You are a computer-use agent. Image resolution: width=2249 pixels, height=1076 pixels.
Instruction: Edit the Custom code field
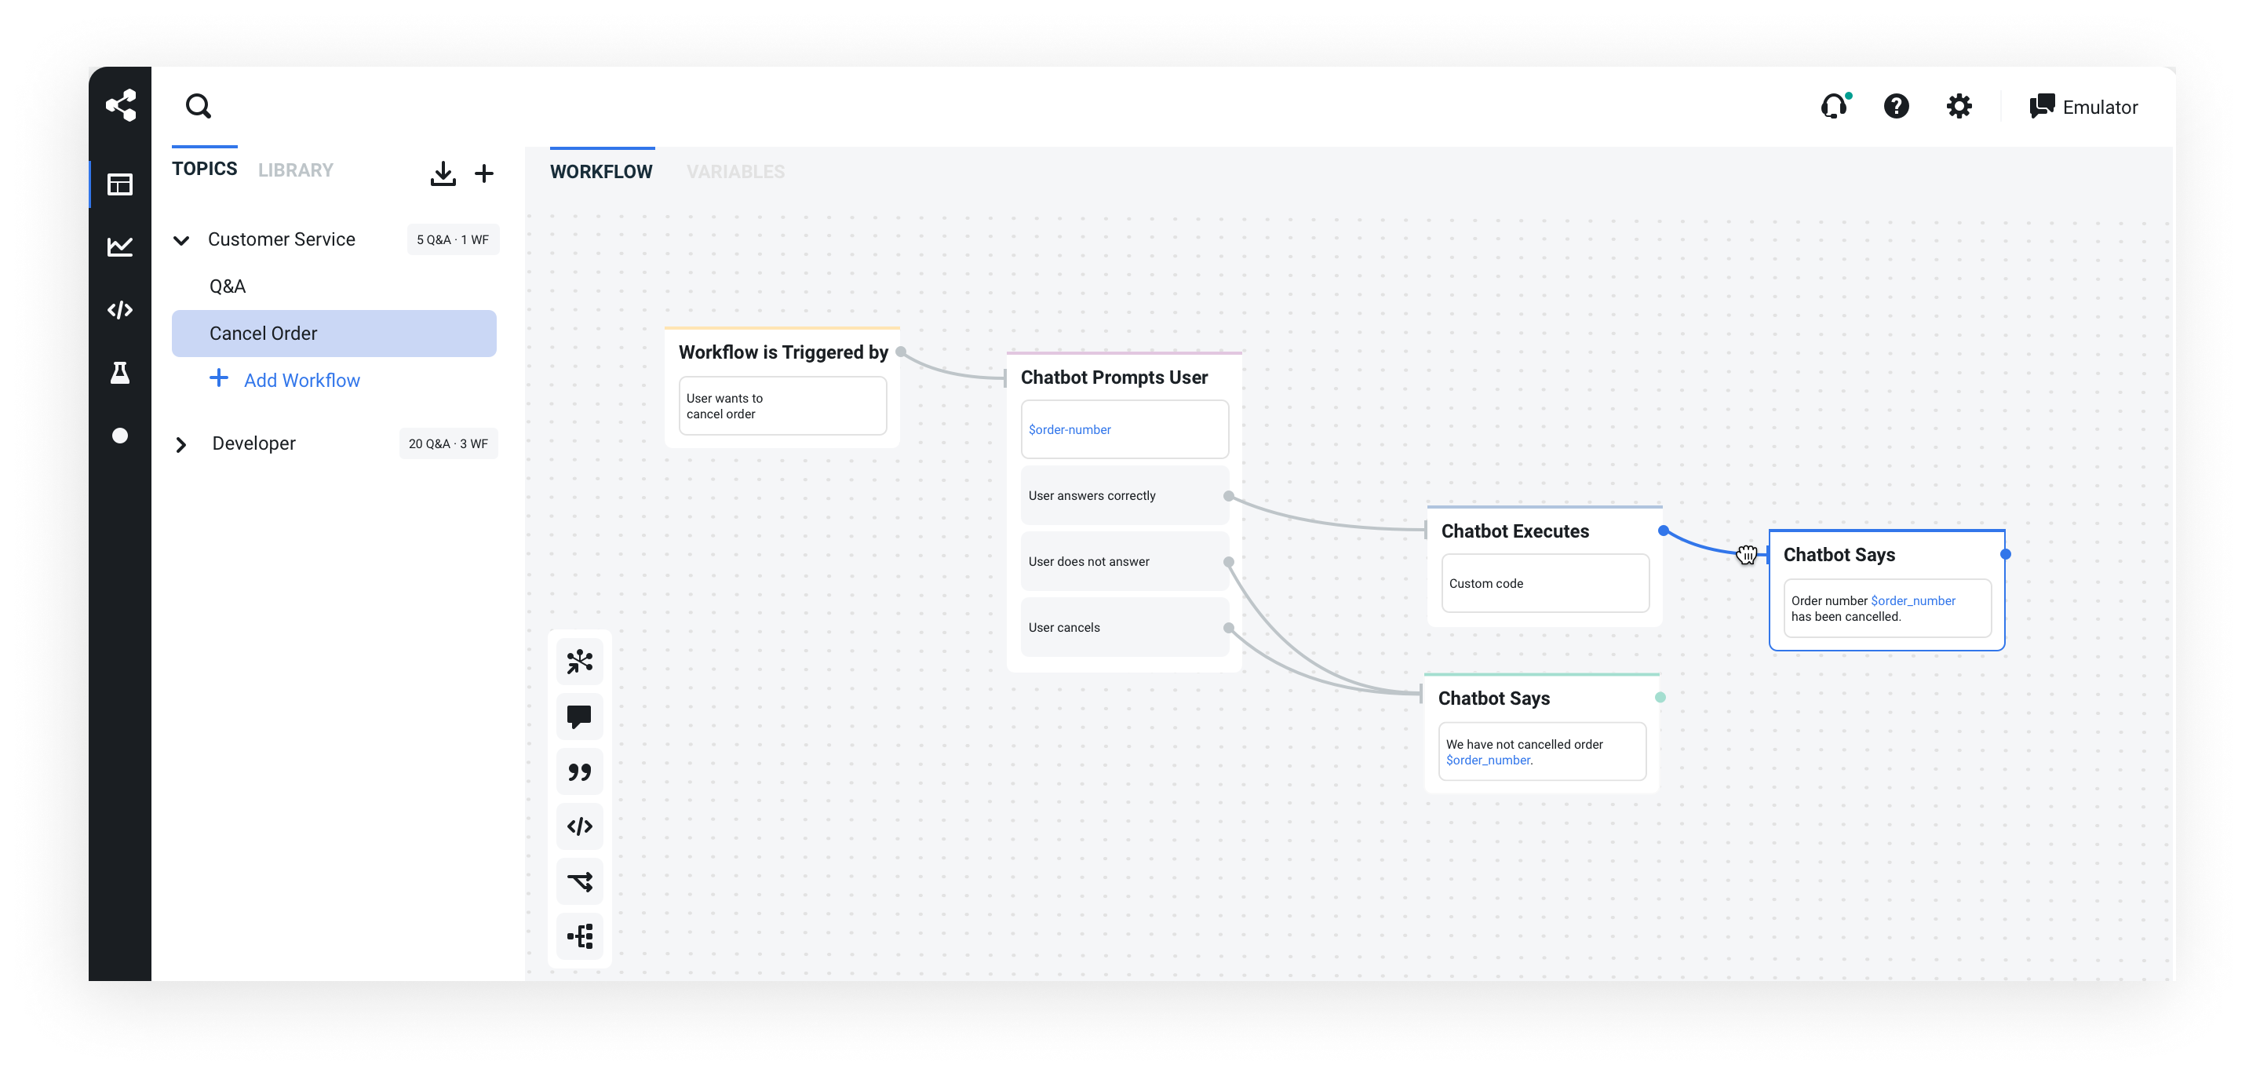point(1545,583)
